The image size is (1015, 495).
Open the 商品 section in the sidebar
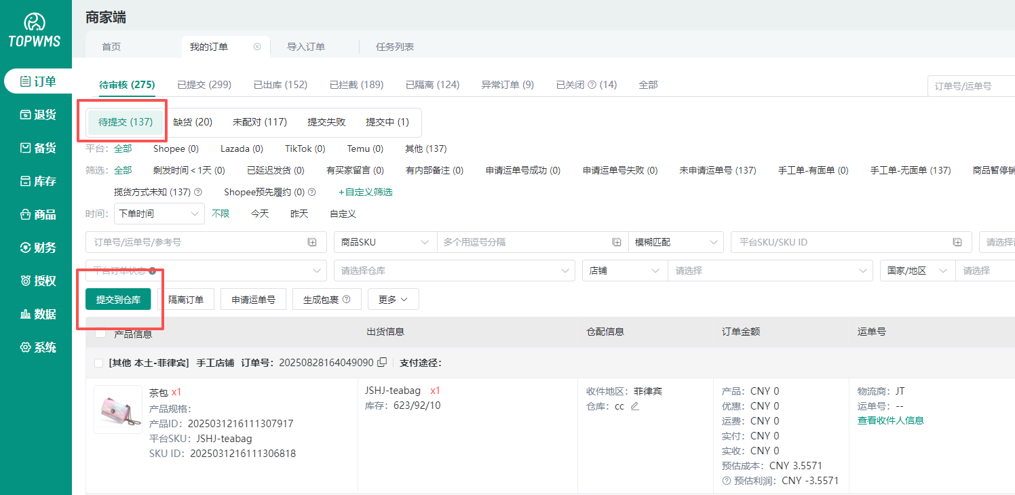(x=37, y=214)
